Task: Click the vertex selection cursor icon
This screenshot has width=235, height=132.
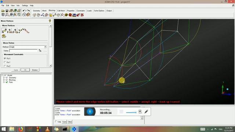Action: [40, 51]
